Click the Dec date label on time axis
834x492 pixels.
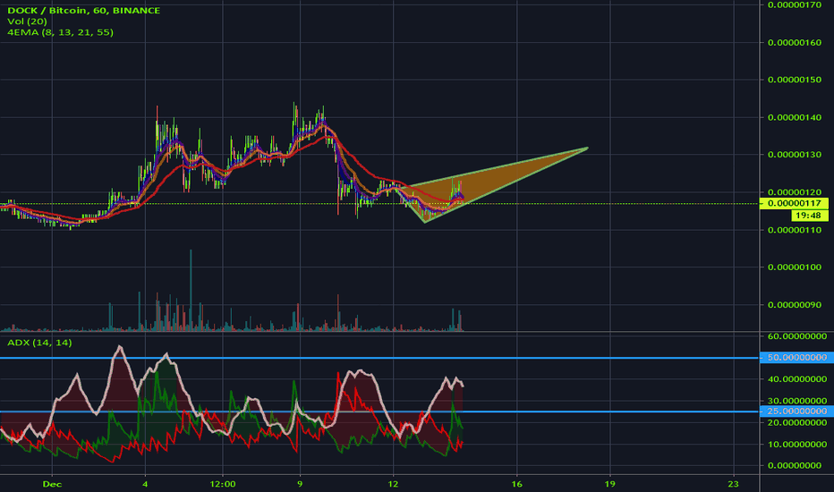[x=52, y=484]
